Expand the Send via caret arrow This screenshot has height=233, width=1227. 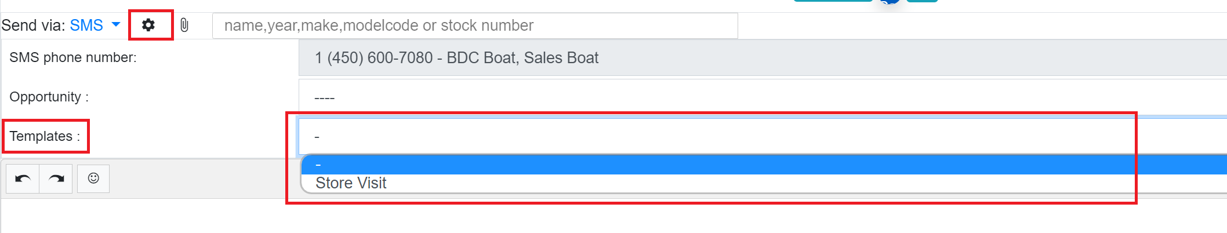[x=116, y=24]
